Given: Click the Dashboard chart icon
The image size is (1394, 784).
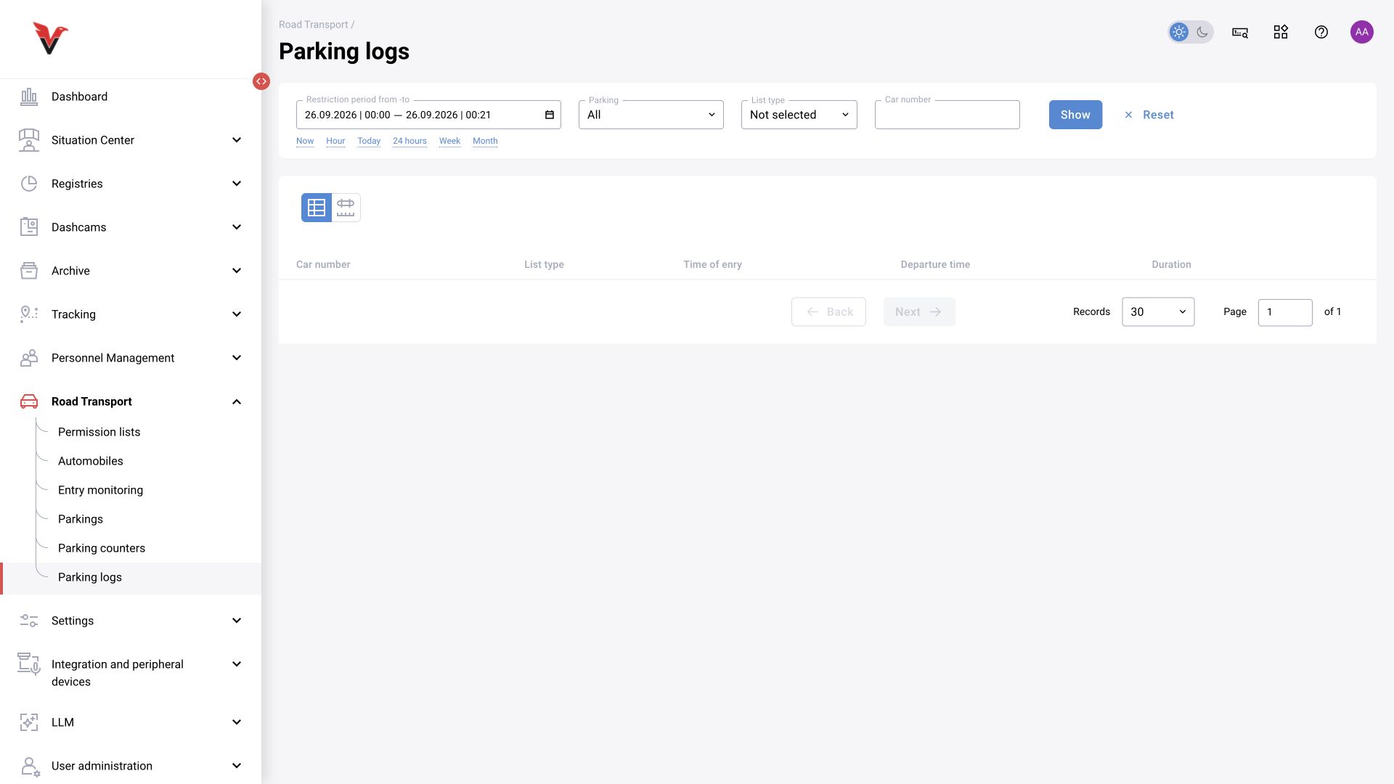Looking at the screenshot, I should click(29, 97).
